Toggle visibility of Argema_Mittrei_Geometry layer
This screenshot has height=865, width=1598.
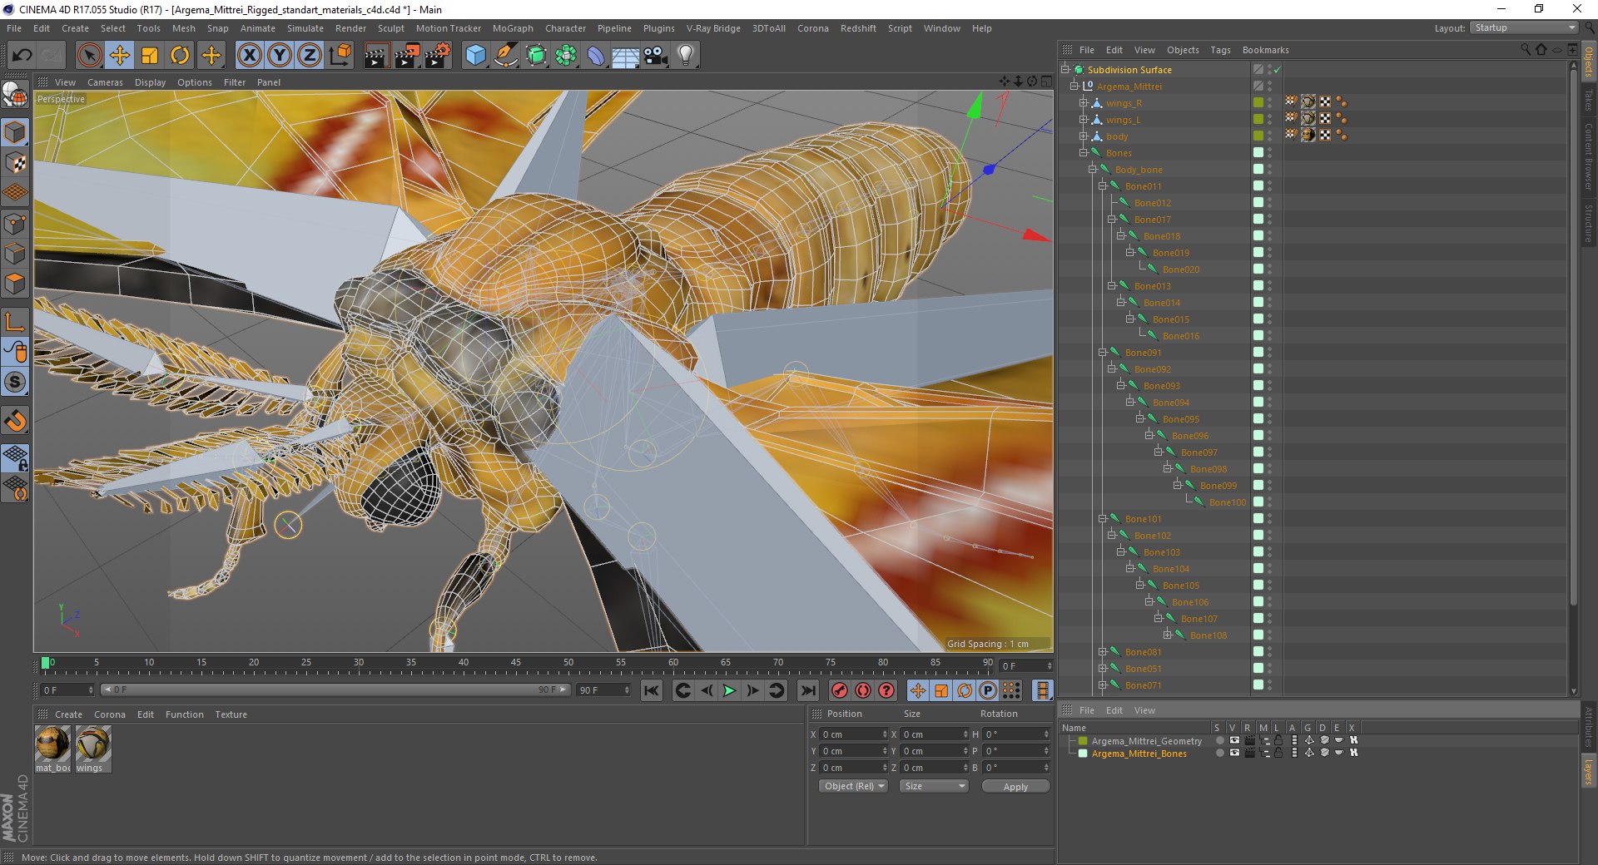tap(1234, 740)
